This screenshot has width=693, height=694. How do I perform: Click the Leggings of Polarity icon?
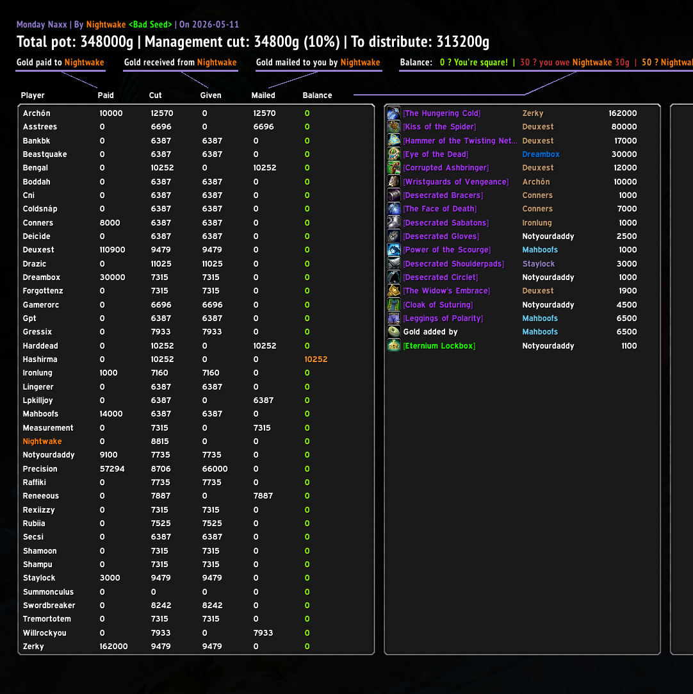[x=394, y=318]
